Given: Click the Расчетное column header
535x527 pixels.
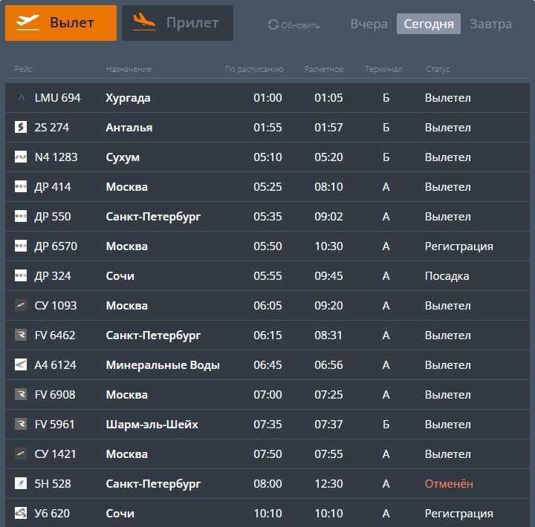Looking at the screenshot, I should [324, 69].
